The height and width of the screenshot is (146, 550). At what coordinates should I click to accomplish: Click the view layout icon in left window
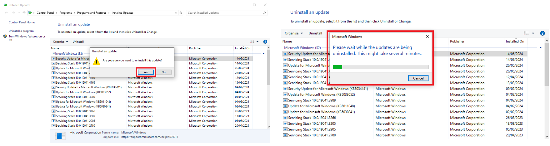point(252,41)
